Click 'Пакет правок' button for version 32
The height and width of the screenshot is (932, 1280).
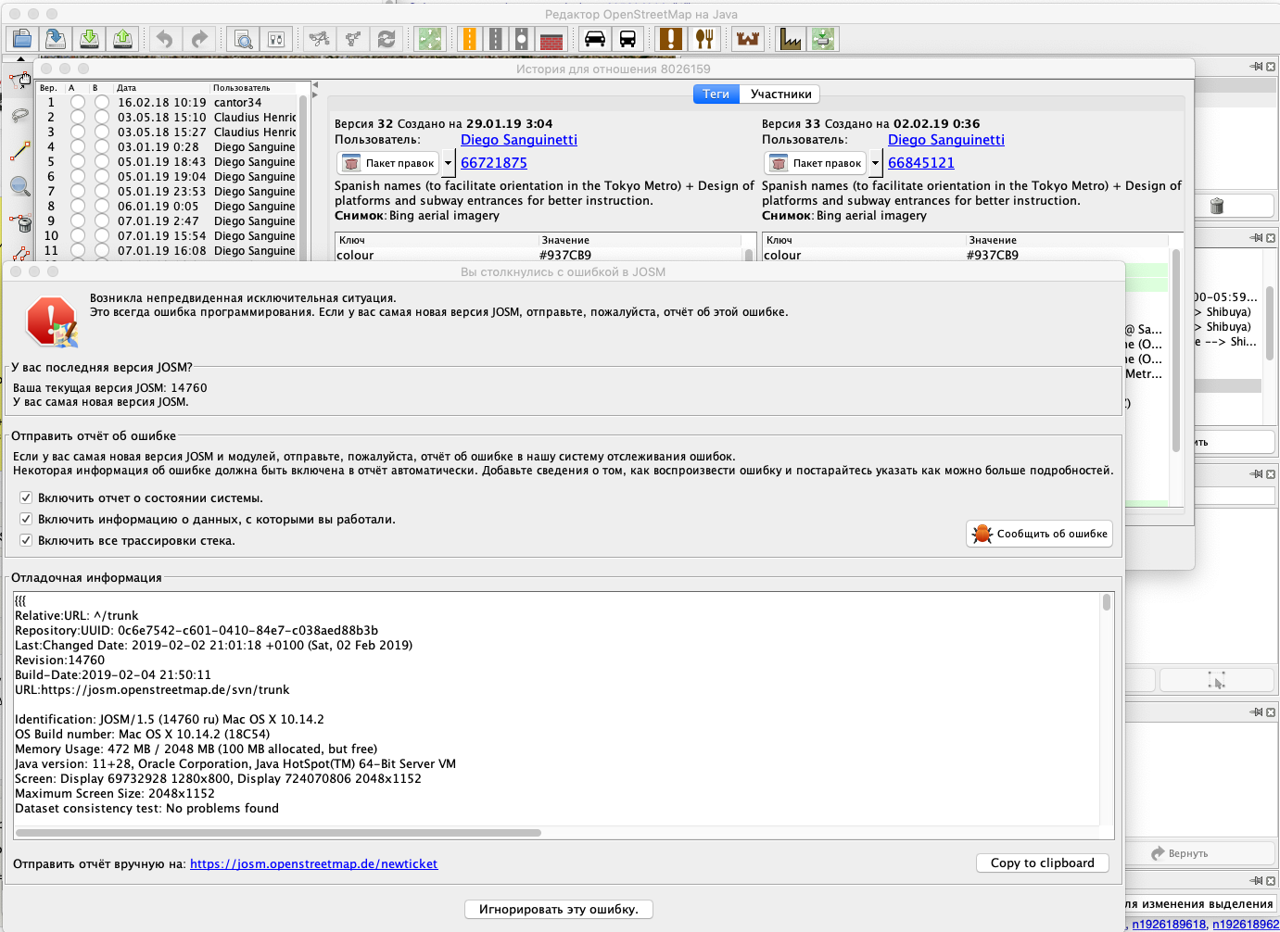pyautogui.click(x=389, y=163)
